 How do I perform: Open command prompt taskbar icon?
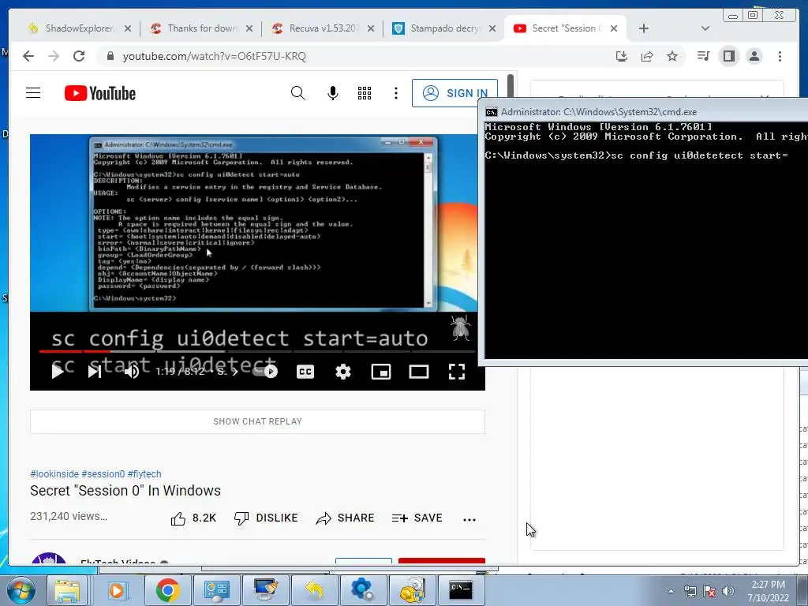(x=461, y=590)
